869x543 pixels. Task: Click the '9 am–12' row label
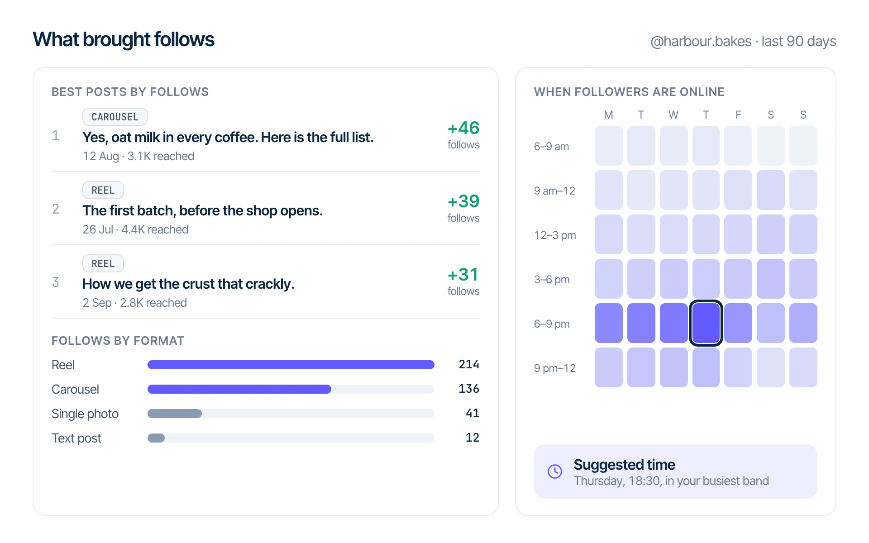click(554, 191)
